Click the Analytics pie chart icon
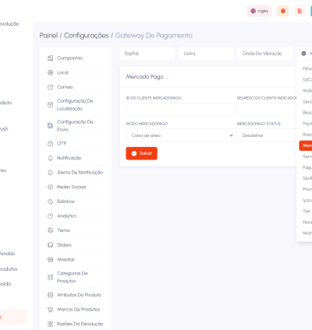This screenshot has width=312, height=330. pyautogui.click(x=51, y=216)
